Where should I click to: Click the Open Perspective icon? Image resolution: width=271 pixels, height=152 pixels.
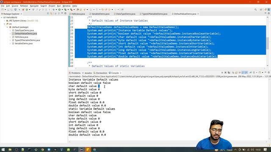(261, 10)
